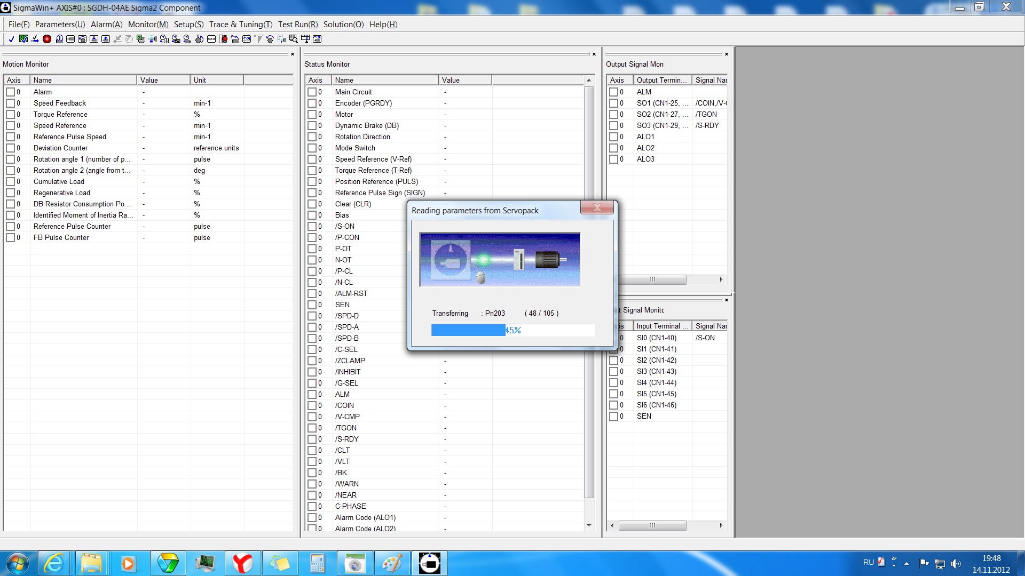Close the Motion Monitor panel
This screenshot has width=1025, height=576.
292,54
